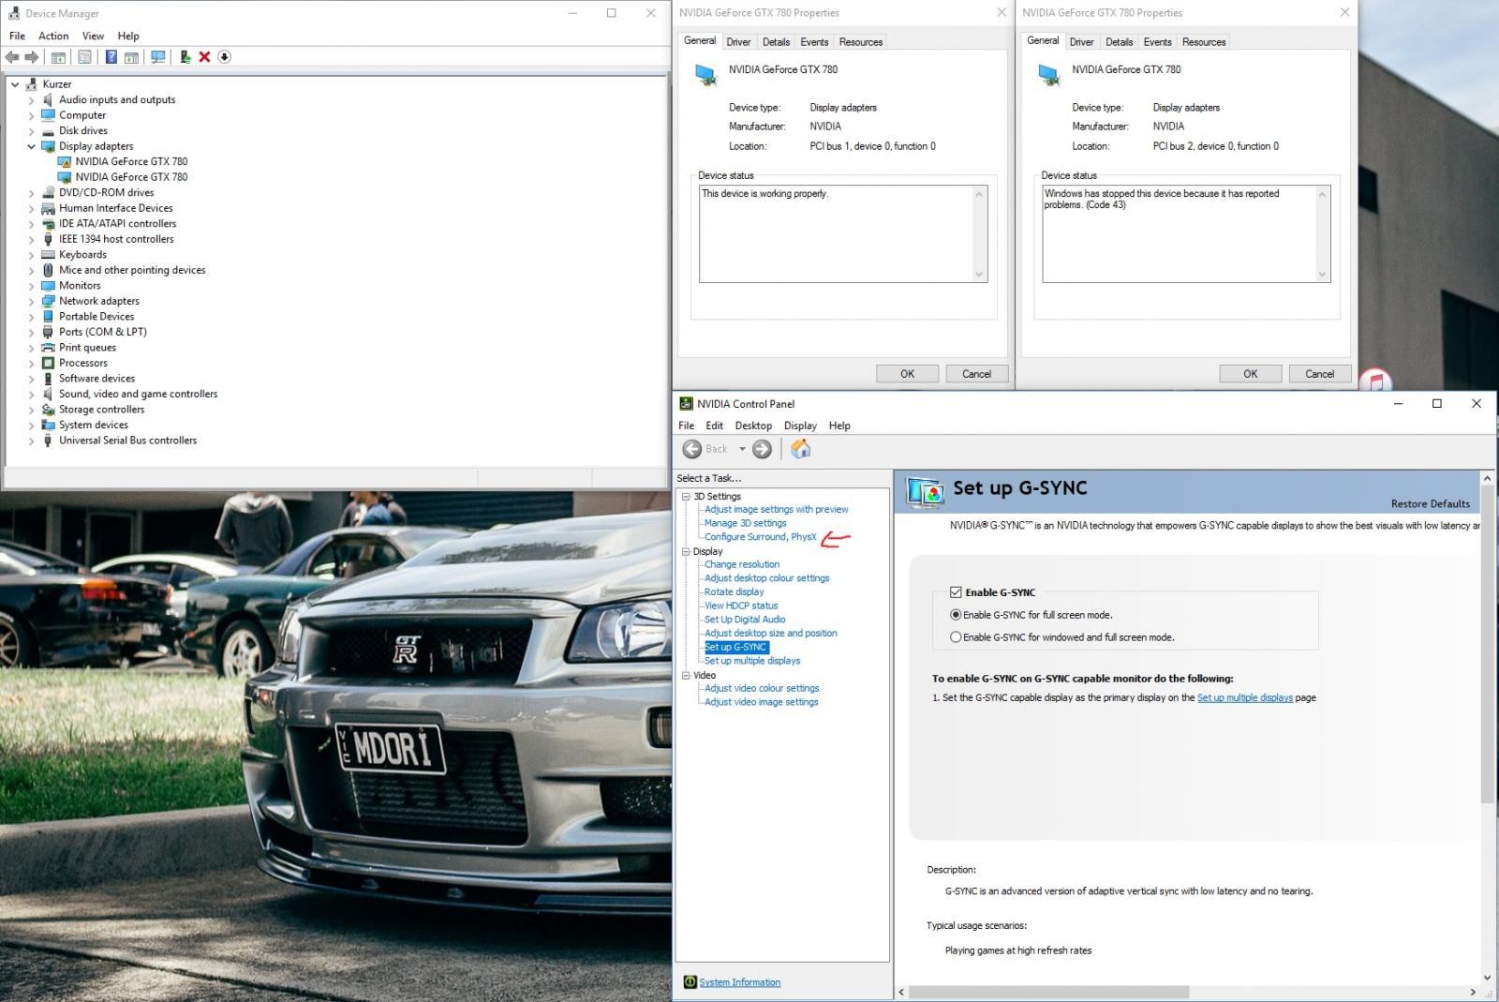Click the red X Uninstall device icon
The height and width of the screenshot is (1002, 1499).
(204, 57)
